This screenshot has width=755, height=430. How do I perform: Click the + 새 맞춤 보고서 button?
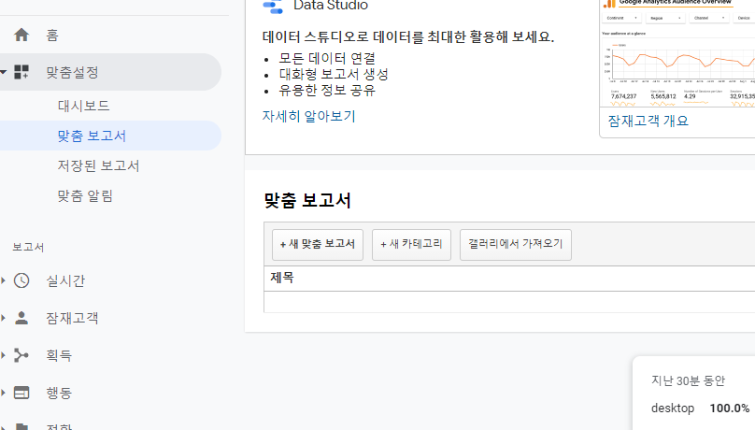pyautogui.click(x=318, y=245)
